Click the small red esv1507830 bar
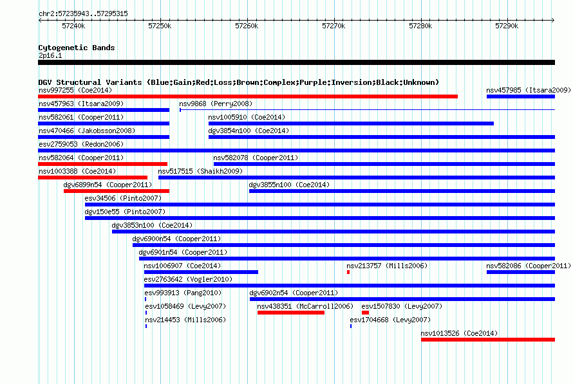This screenshot has height=384, width=573. pyautogui.click(x=366, y=313)
